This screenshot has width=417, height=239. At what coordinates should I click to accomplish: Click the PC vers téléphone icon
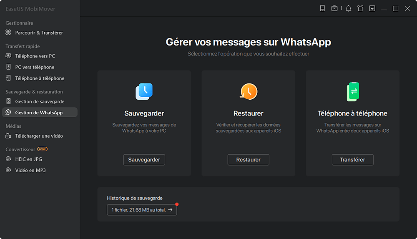(x=8, y=67)
